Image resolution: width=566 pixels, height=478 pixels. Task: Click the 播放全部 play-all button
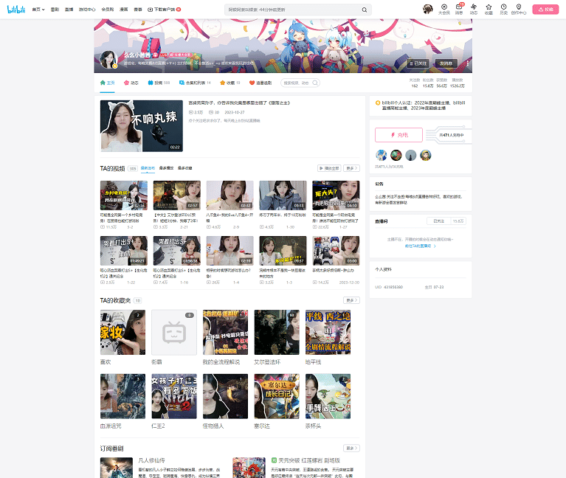pos(329,168)
